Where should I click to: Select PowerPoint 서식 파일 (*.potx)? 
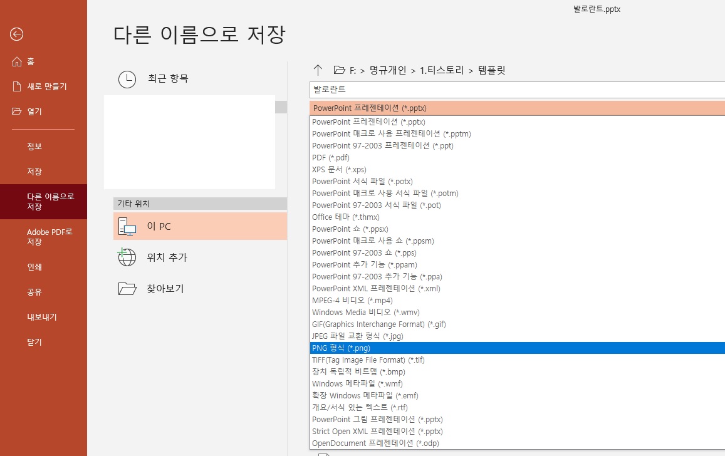[x=518, y=182]
